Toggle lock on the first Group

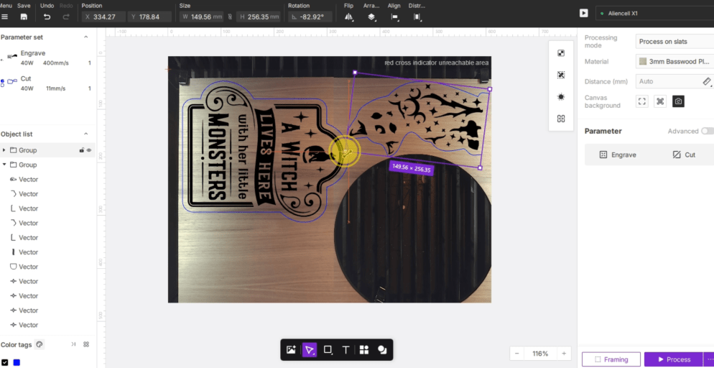point(81,150)
